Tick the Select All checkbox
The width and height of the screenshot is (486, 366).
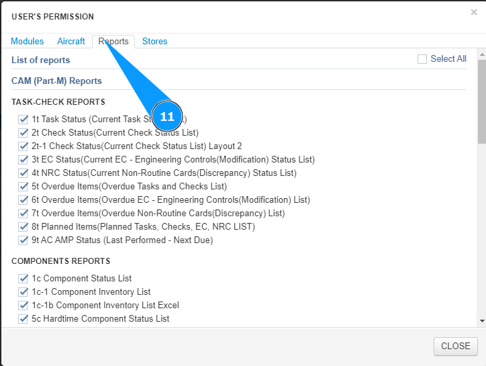click(422, 59)
